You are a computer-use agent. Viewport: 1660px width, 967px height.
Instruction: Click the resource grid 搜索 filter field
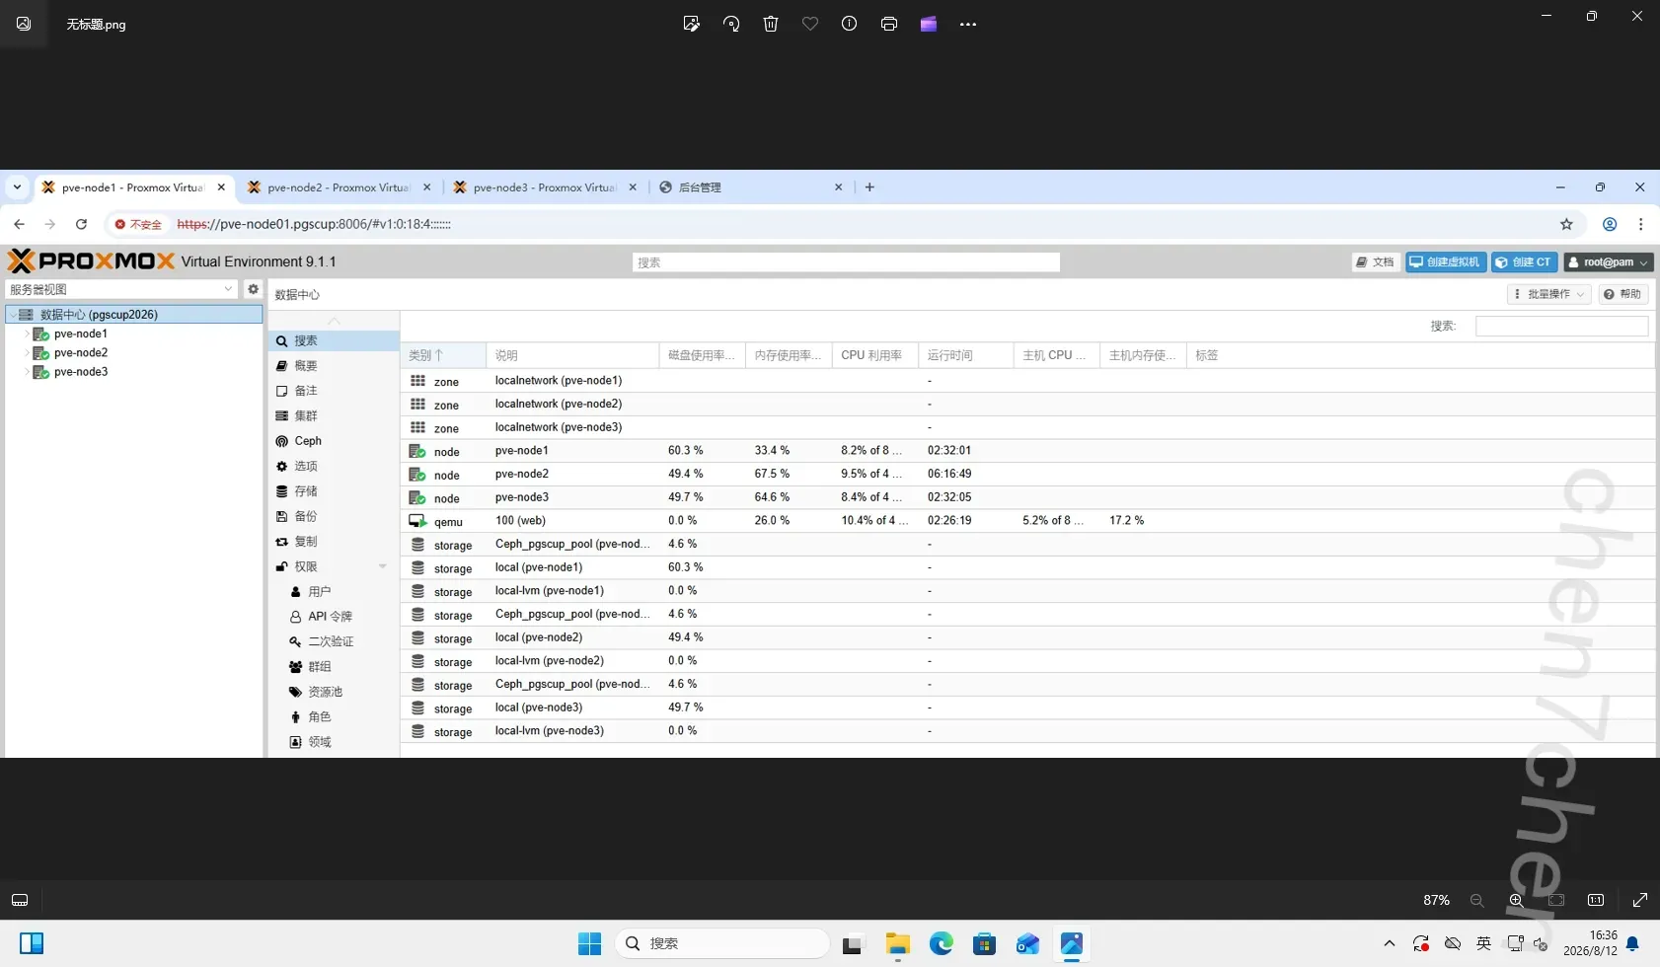1561,326
